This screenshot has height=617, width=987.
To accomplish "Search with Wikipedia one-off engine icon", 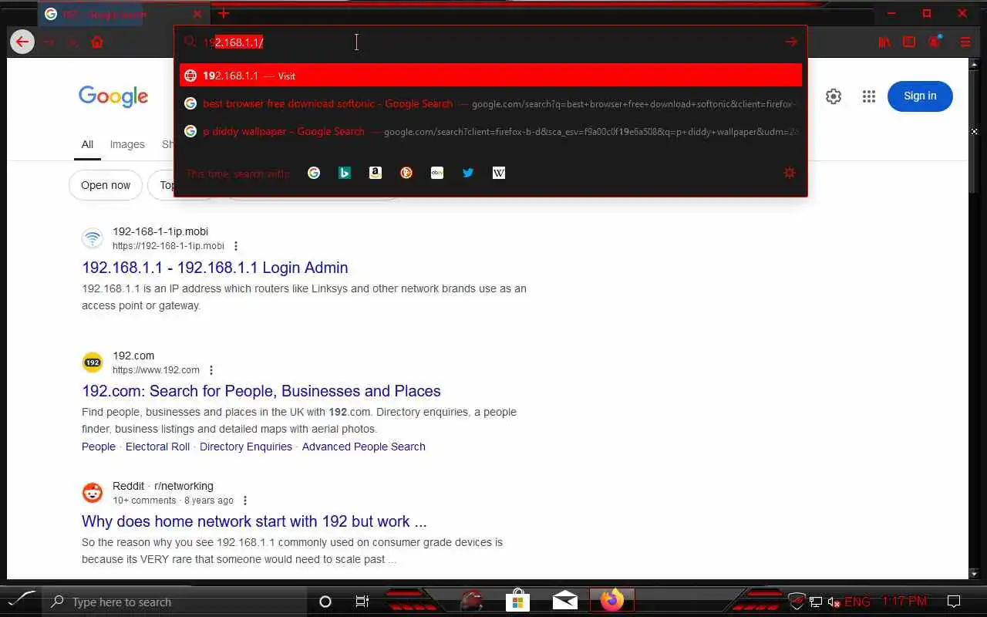I will (x=499, y=173).
